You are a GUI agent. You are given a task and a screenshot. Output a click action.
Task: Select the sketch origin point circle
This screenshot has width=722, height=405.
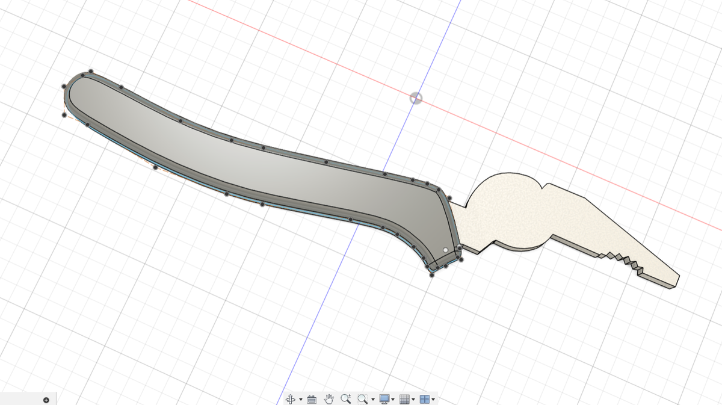click(x=416, y=98)
